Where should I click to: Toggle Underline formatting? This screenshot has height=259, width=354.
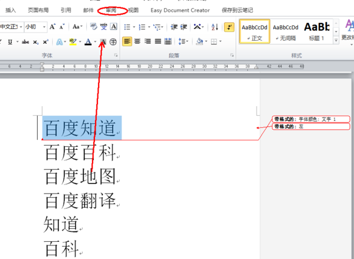[10, 42]
